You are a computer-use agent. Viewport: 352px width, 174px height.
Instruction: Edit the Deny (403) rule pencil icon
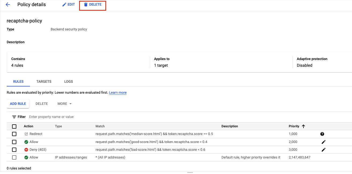(323, 150)
